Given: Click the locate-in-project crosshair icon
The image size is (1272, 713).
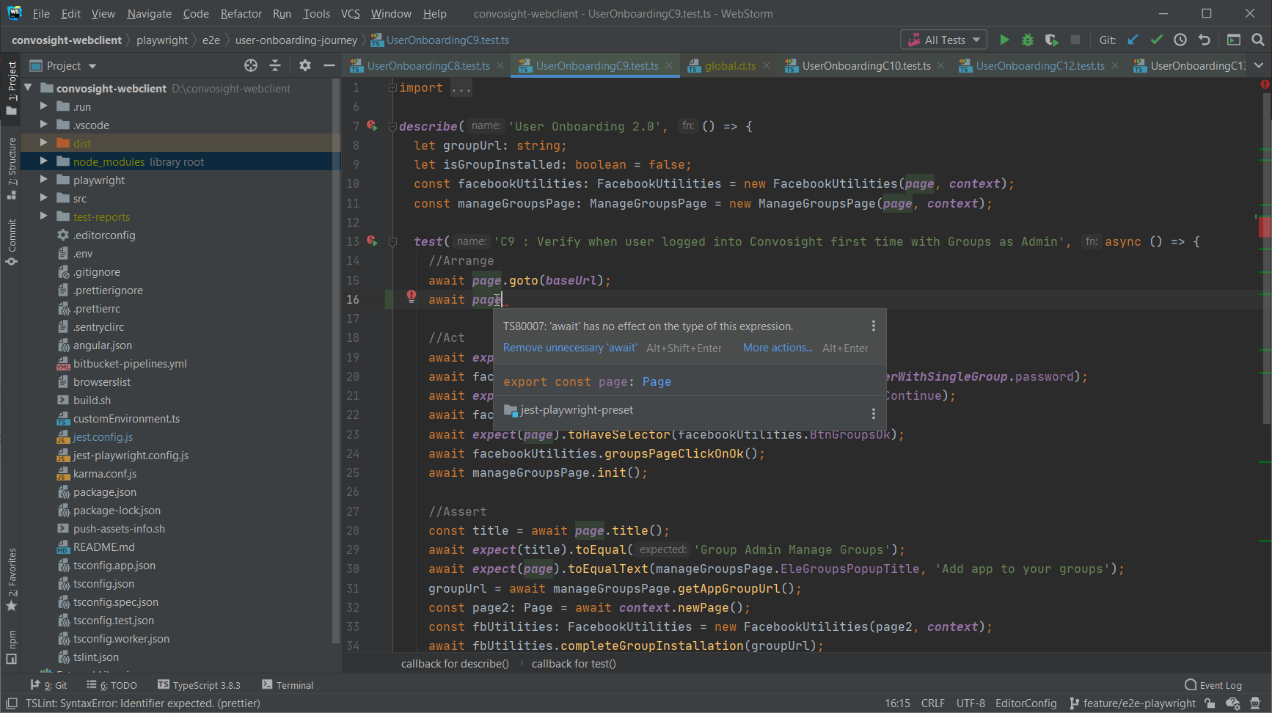Looking at the screenshot, I should [251, 66].
